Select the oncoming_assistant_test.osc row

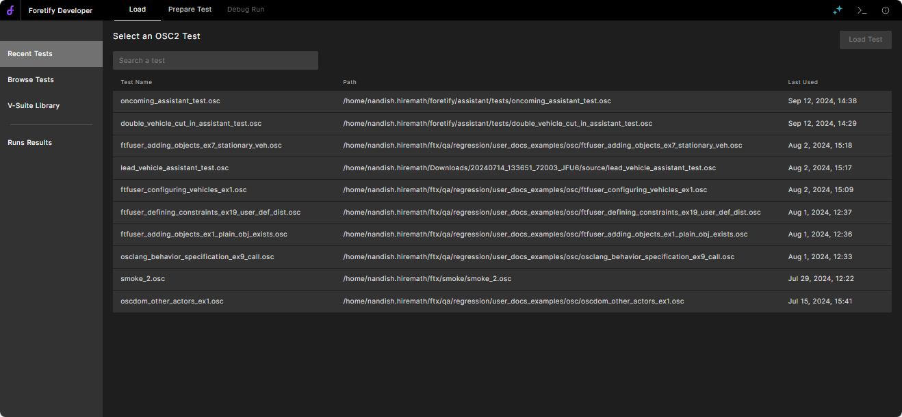[170, 101]
